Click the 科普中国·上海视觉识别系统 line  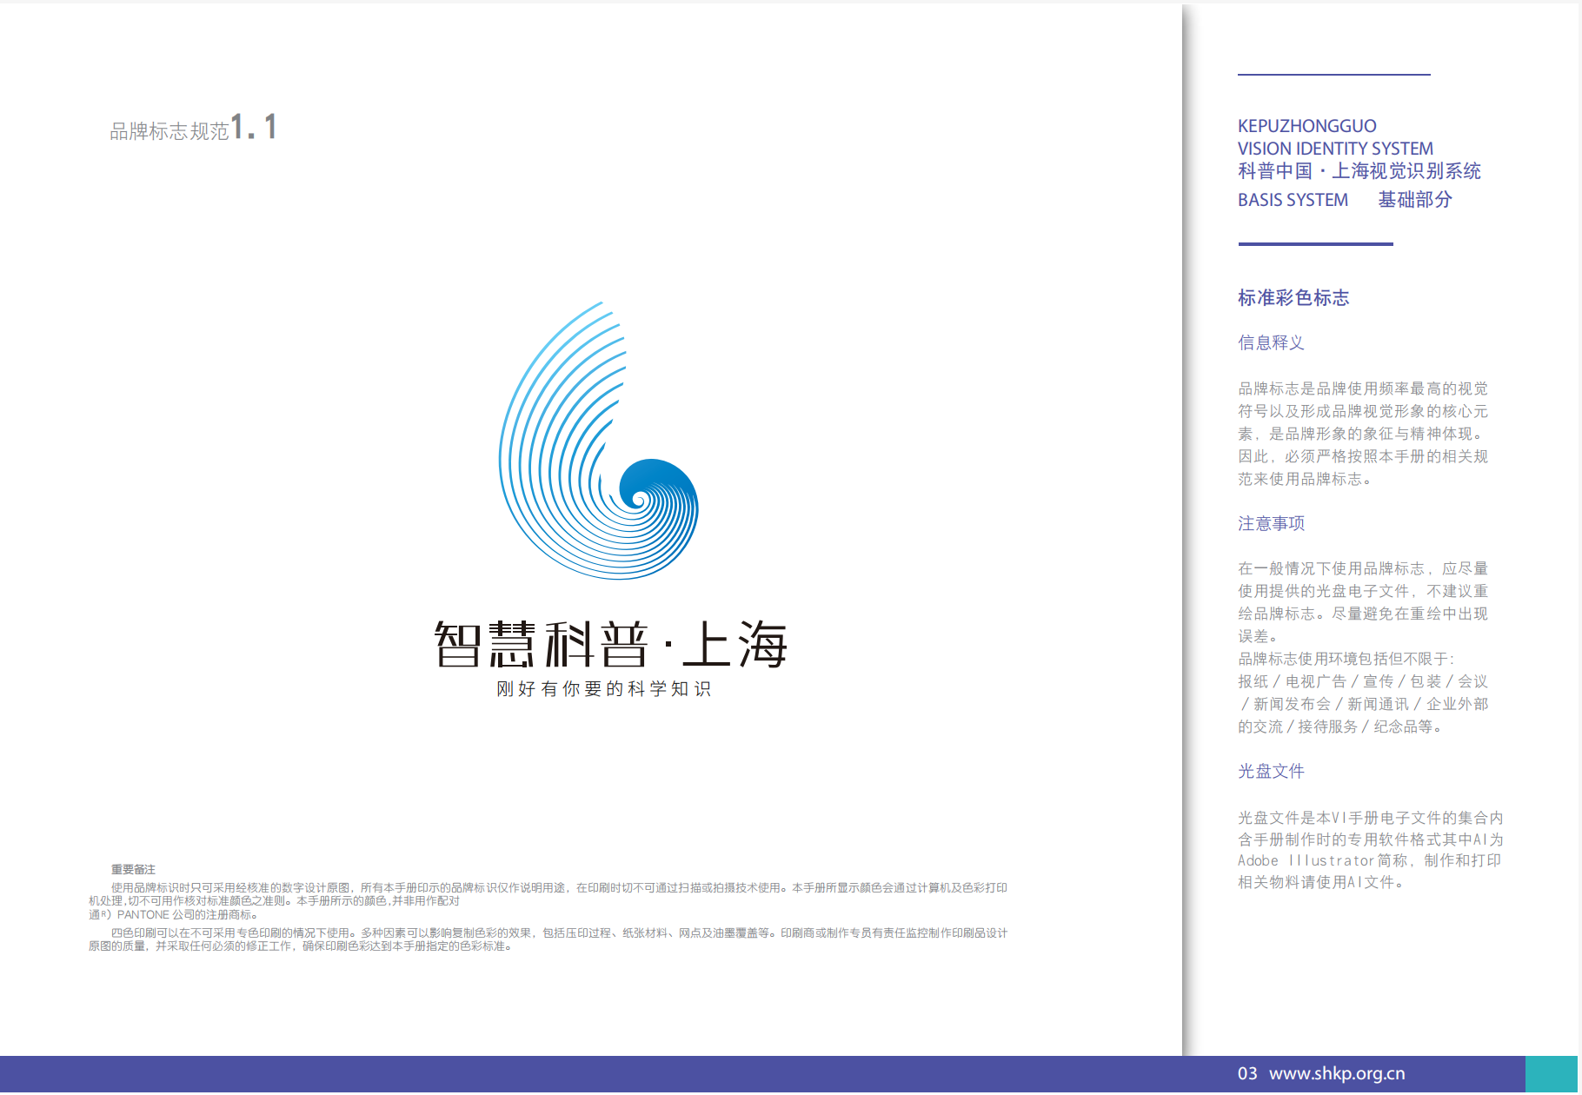pyautogui.click(x=1359, y=171)
